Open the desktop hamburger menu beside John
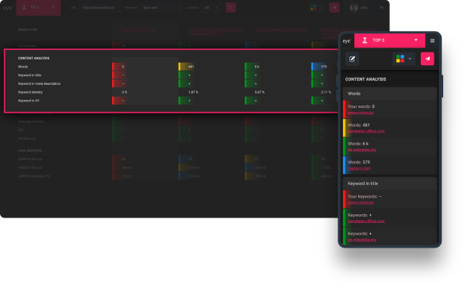471x292 pixels. coord(381,7)
